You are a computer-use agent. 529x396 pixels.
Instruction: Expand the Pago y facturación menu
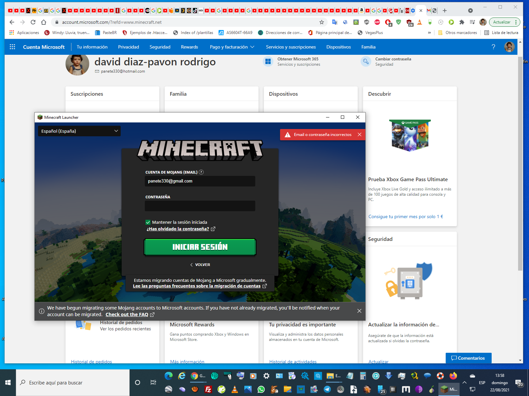click(232, 47)
